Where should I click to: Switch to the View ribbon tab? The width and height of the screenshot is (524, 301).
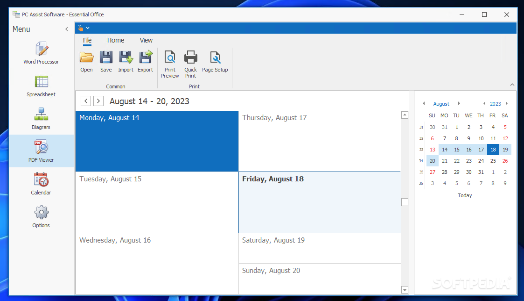[x=146, y=40]
